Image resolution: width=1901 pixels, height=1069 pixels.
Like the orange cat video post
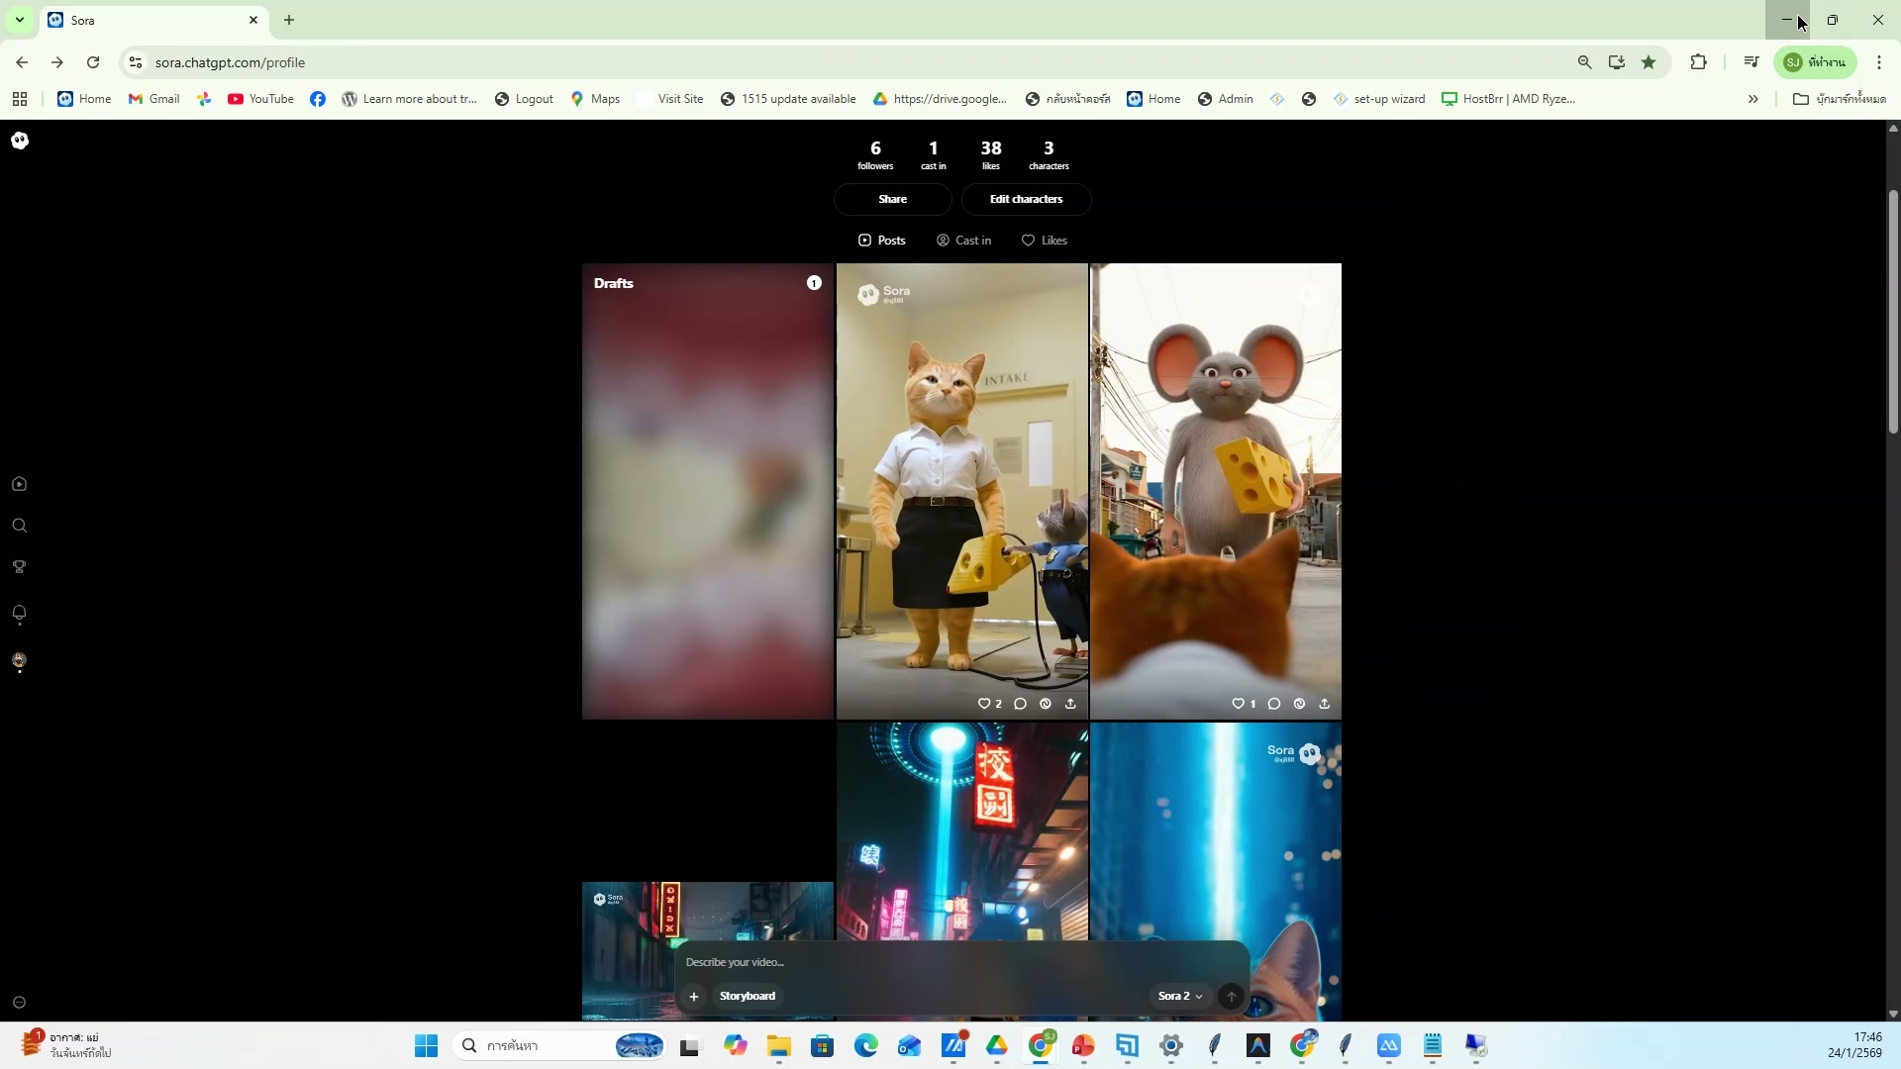[984, 704]
